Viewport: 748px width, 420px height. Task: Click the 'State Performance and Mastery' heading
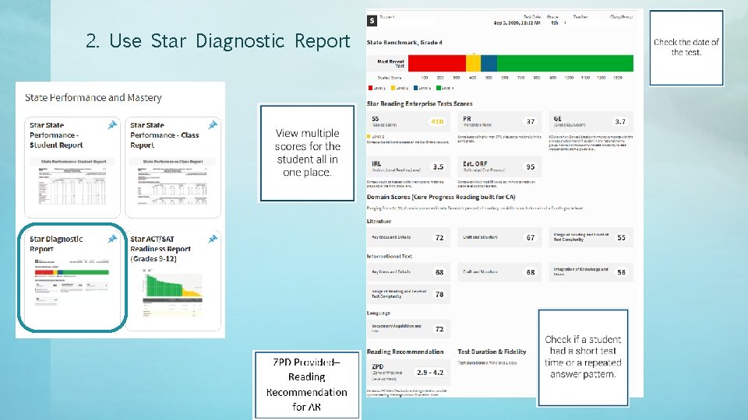pos(93,98)
